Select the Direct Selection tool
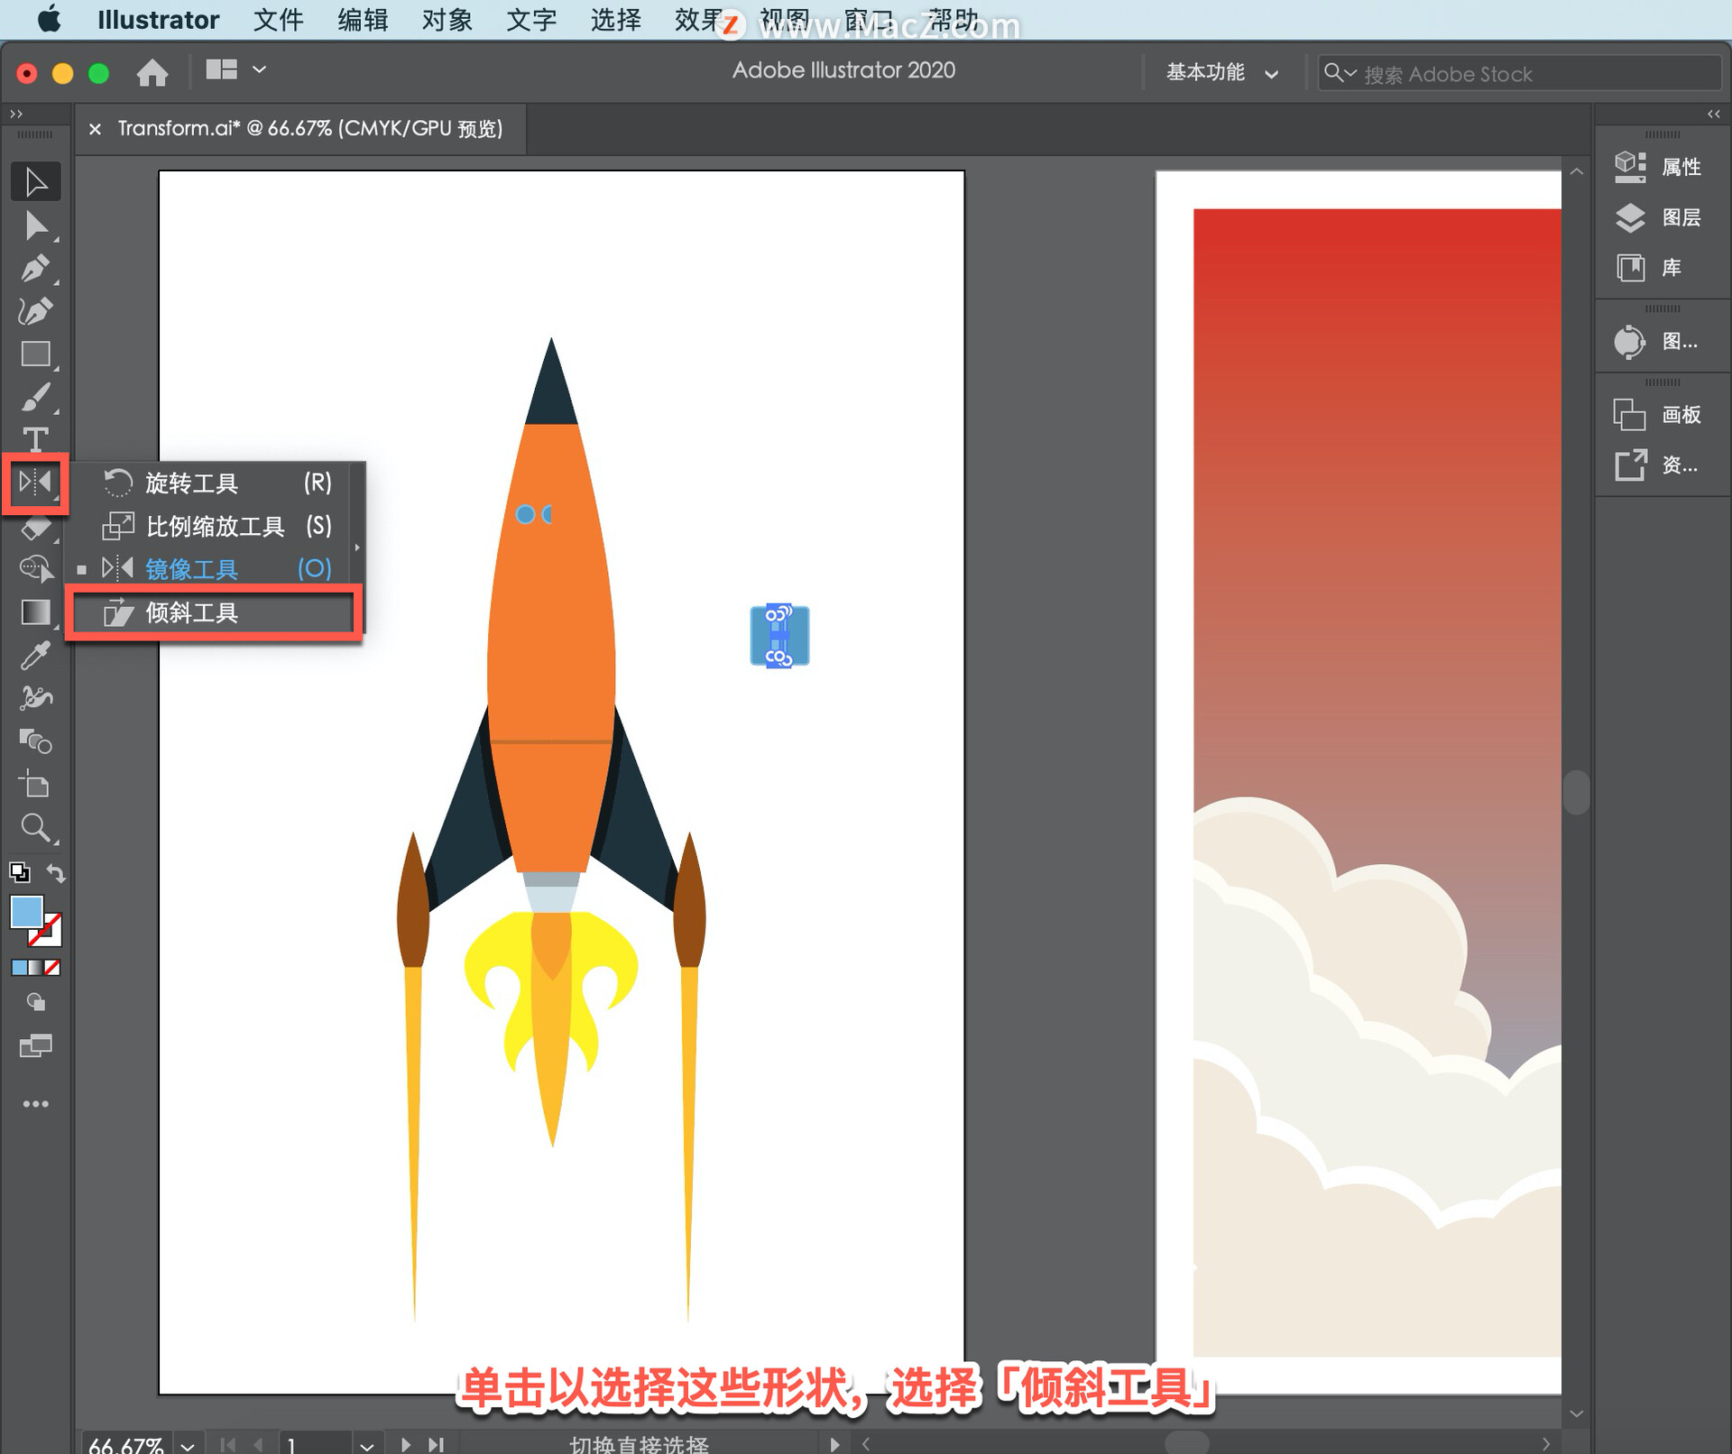1732x1454 pixels. click(35, 225)
